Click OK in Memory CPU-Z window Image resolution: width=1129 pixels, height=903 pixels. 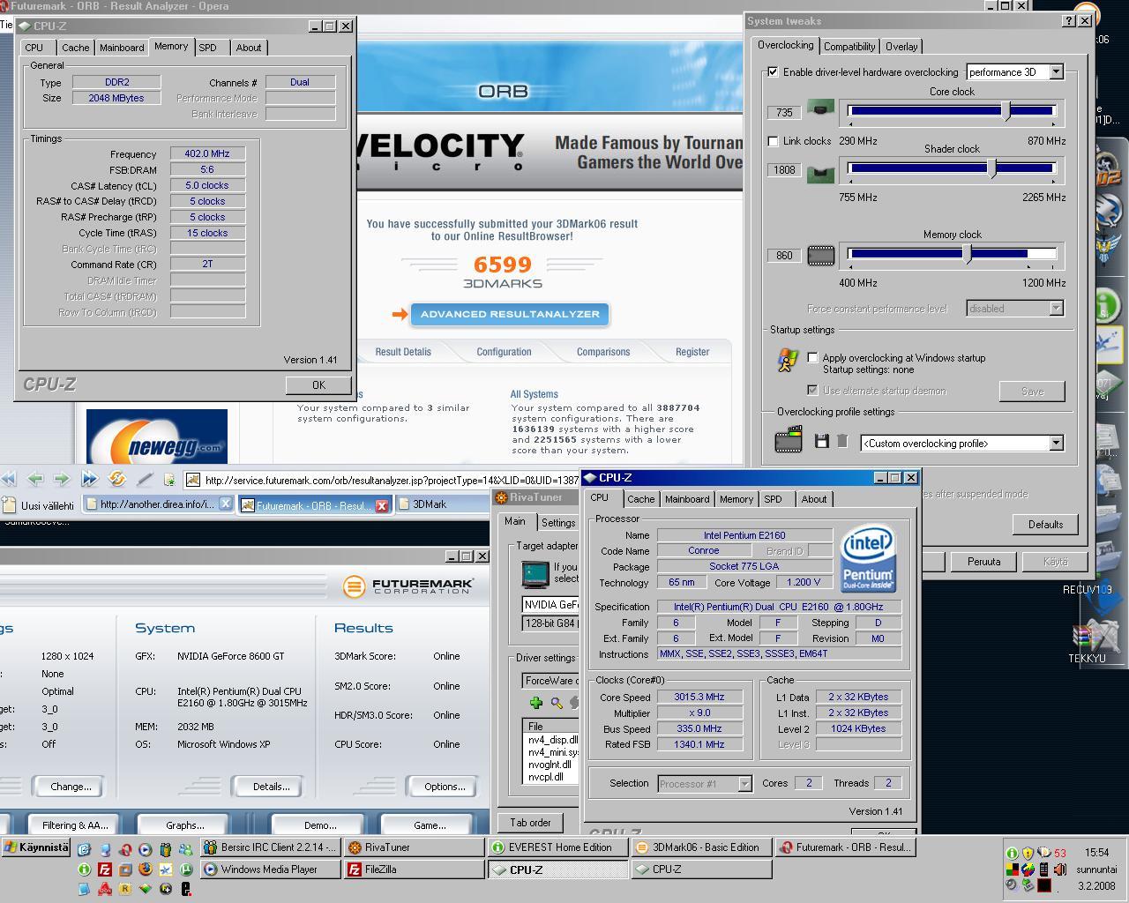[x=318, y=384]
